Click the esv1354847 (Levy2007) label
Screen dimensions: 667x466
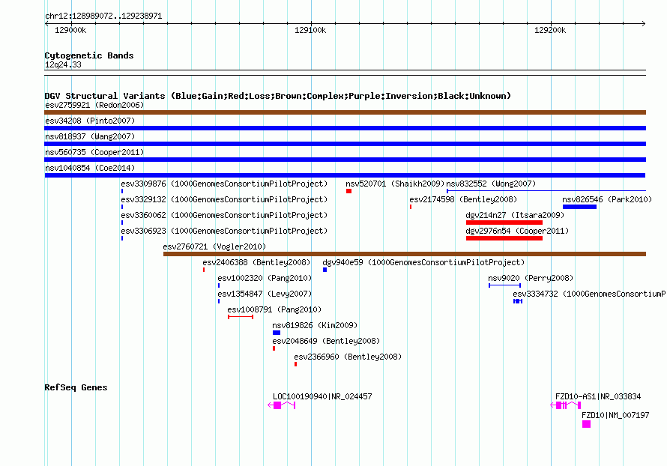coord(265,294)
